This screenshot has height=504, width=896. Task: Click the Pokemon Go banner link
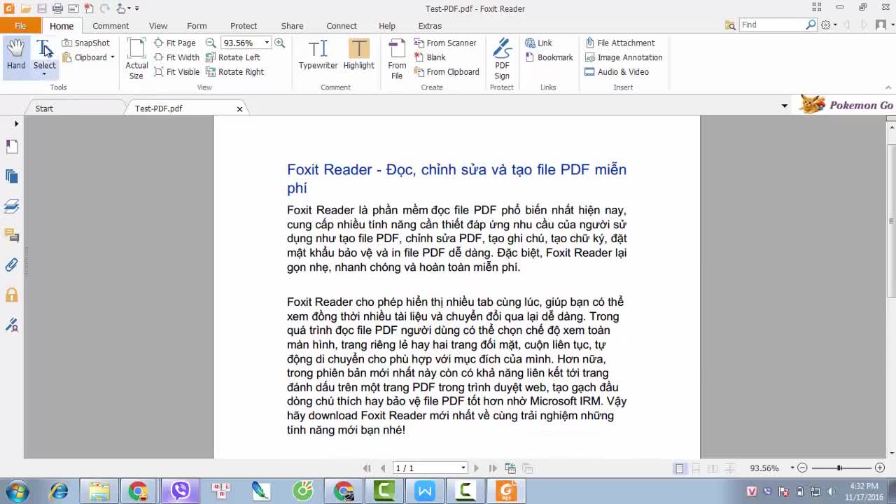tap(847, 105)
